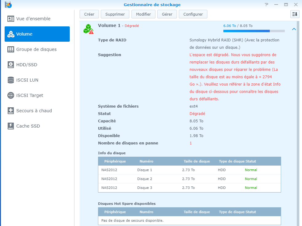Select the Volume tab in sidebar
Viewport: 302px width, 226px height.
(37, 34)
